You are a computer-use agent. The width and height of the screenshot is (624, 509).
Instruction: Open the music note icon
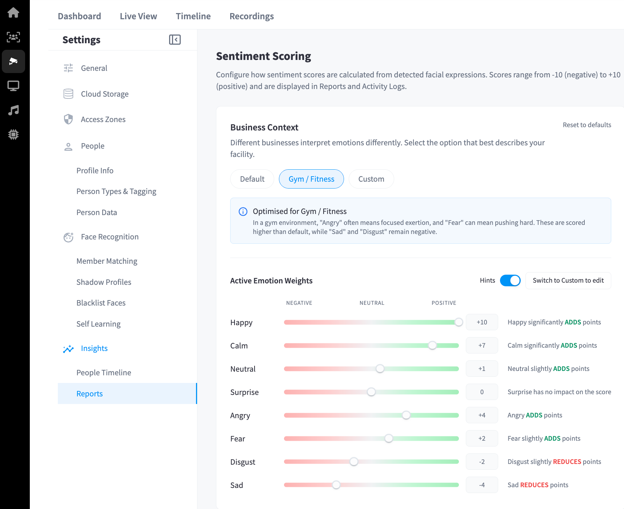coord(13,110)
